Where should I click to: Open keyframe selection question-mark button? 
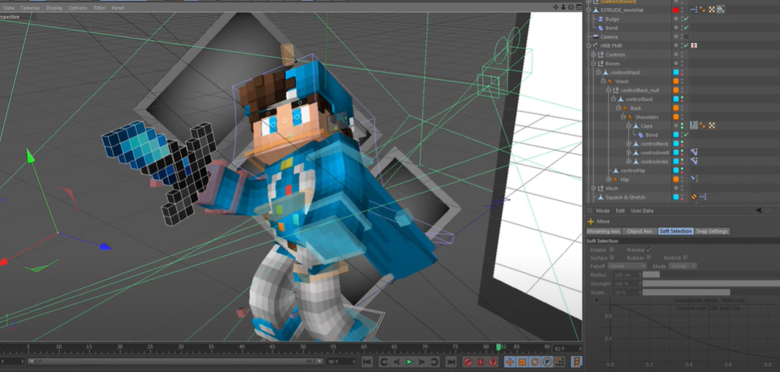pos(493,362)
